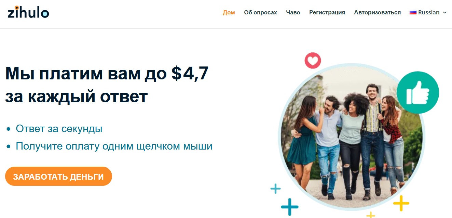Go to Об опросах page

coord(260,12)
